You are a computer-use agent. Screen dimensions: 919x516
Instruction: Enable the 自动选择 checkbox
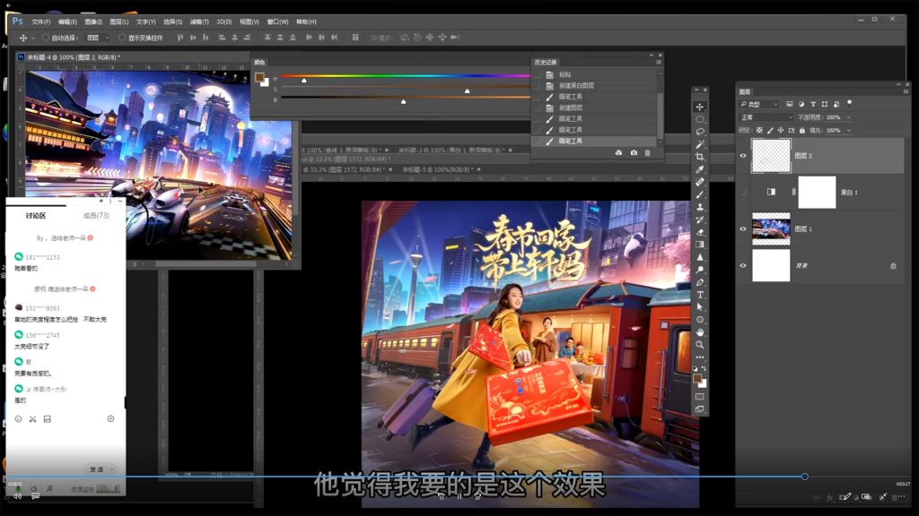point(46,38)
